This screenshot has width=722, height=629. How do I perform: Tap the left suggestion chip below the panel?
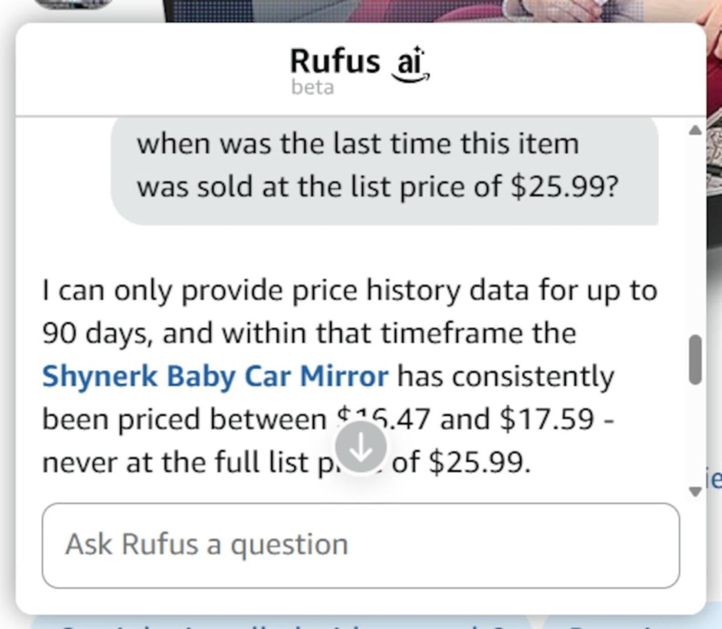click(281, 623)
